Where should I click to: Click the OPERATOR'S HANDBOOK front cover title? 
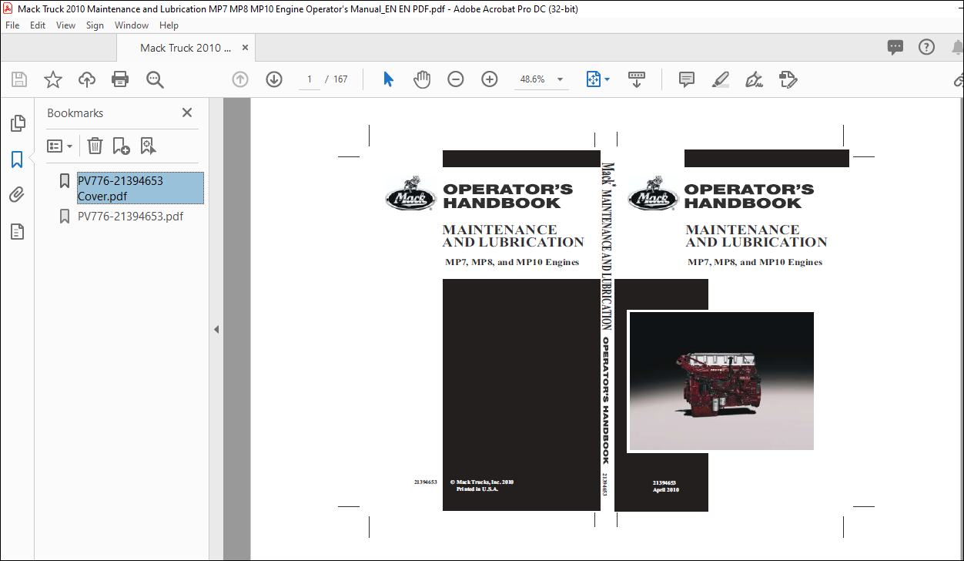point(748,196)
